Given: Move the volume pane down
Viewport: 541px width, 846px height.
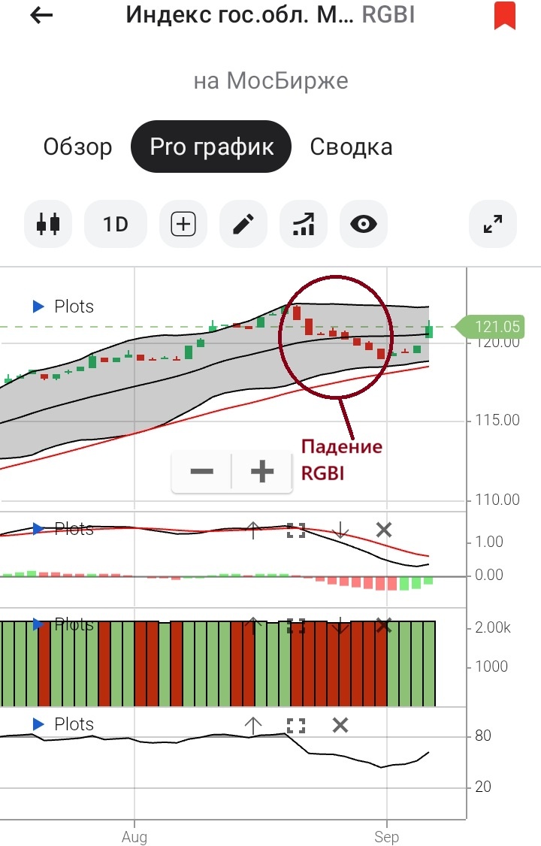Looking at the screenshot, I should pyautogui.click(x=340, y=627).
